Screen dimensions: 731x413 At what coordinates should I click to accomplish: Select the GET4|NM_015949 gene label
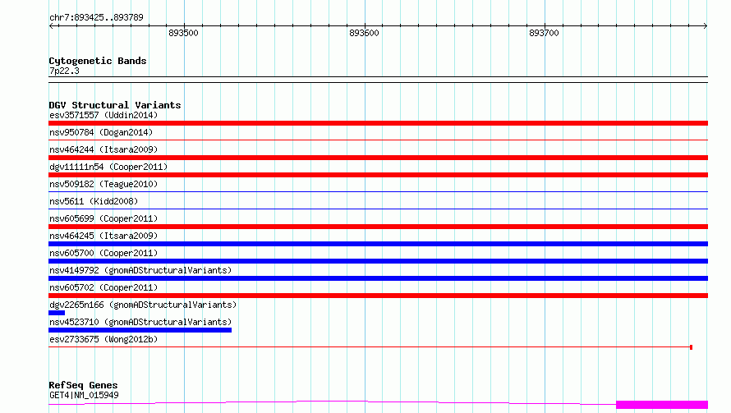(x=84, y=395)
